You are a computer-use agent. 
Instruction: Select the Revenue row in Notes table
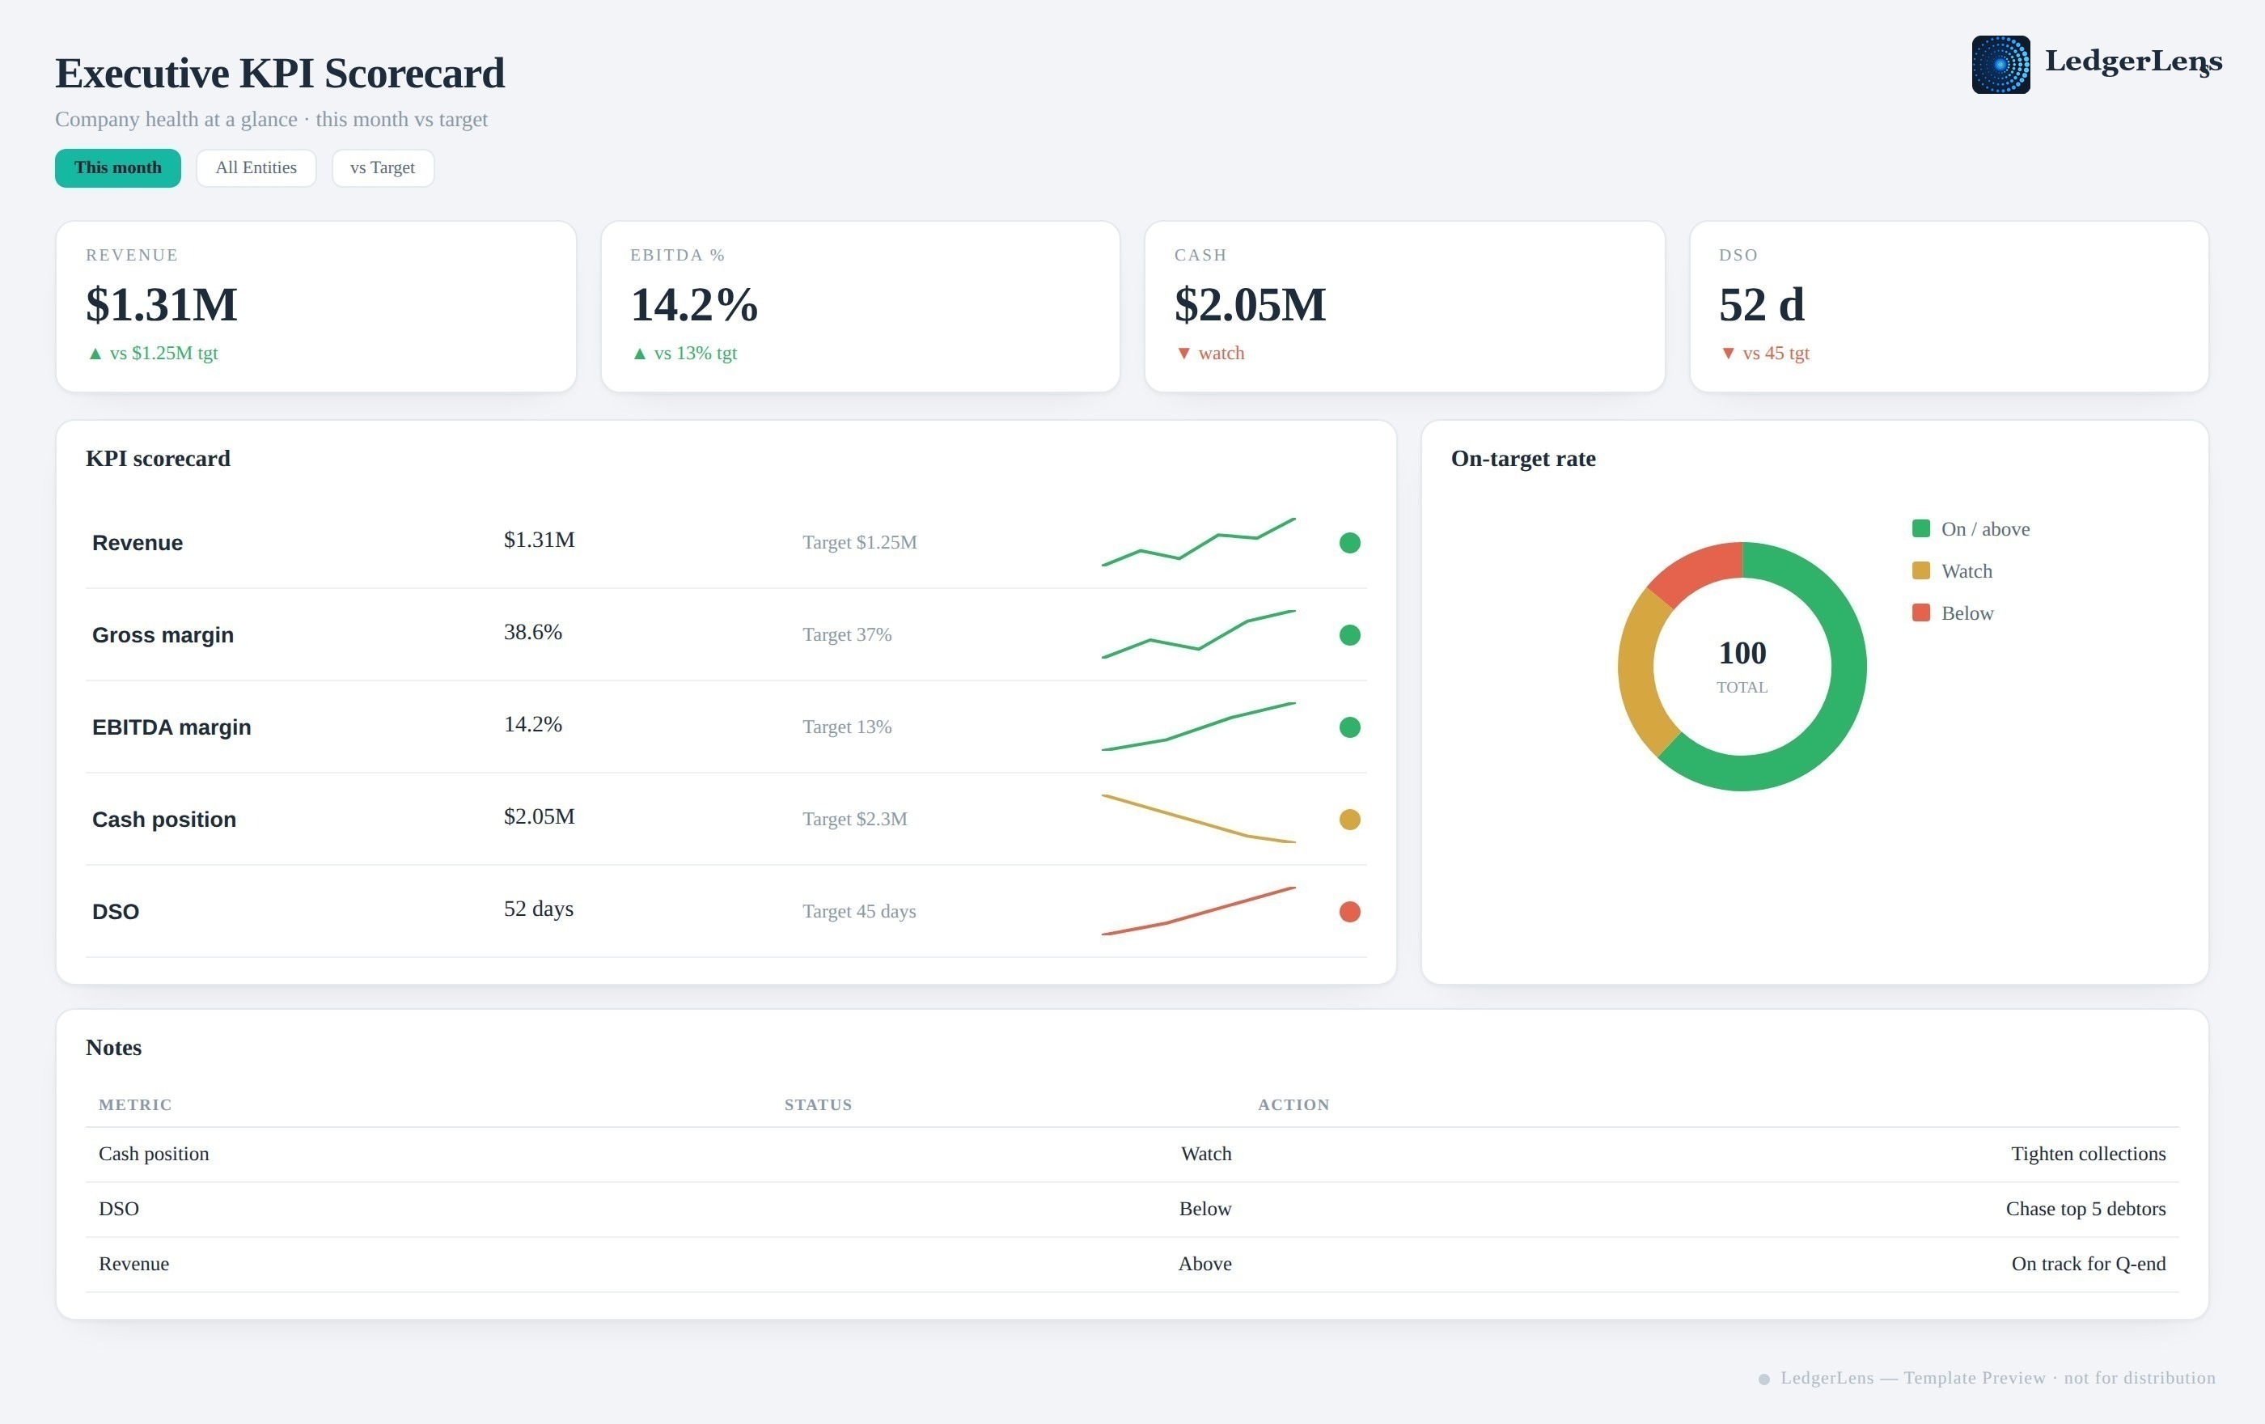1132,1265
